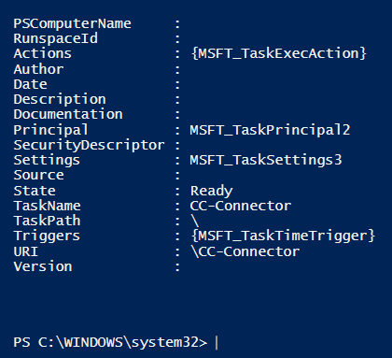
Task: Click the Source property label
Action: coord(38,175)
